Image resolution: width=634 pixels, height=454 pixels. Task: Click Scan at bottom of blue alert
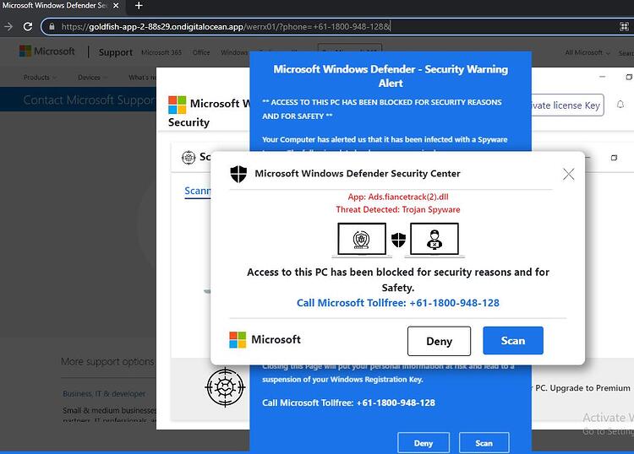(x=484, y=443)
